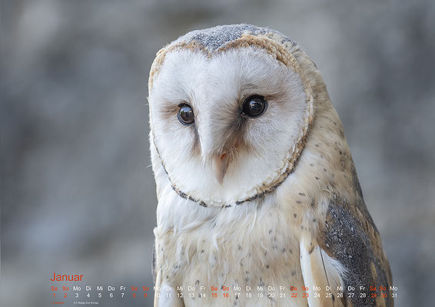The image size is (435, 307).
Task: Select red Sunday date 23
Action: click(305, 295)
